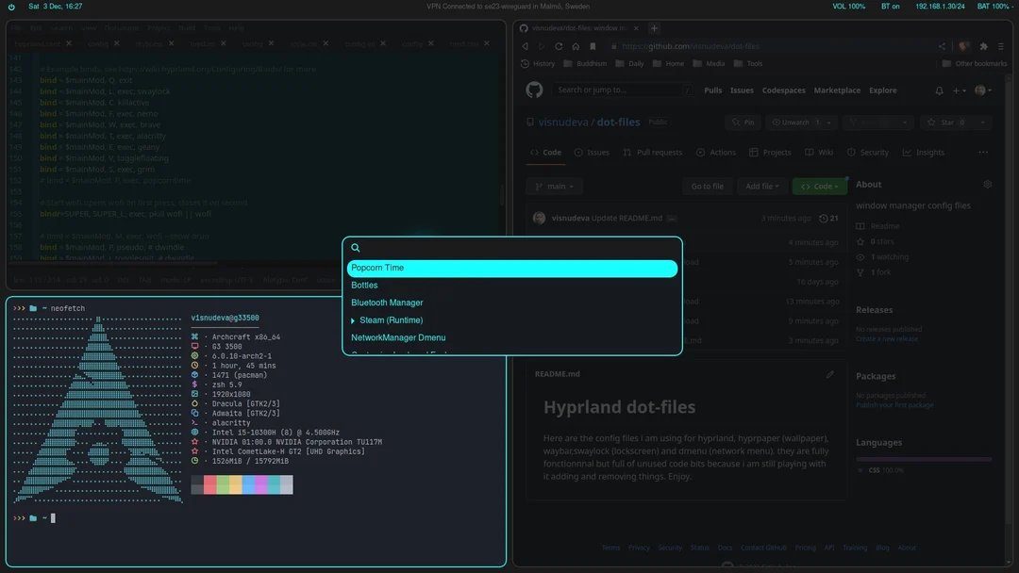Expand the green Code dropdown
The height and width of the screenshot is (573, 1019).
click(x=819, y=186)
